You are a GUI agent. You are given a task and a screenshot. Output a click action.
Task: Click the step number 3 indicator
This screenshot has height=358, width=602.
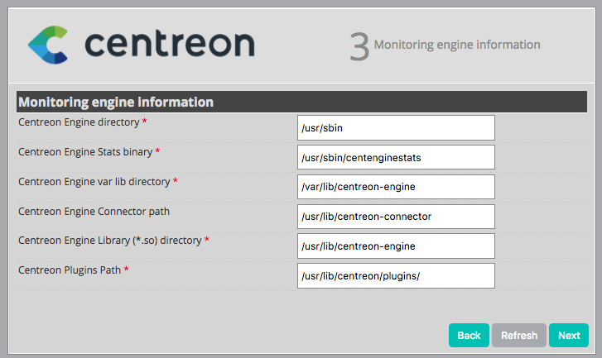[359, 47]
